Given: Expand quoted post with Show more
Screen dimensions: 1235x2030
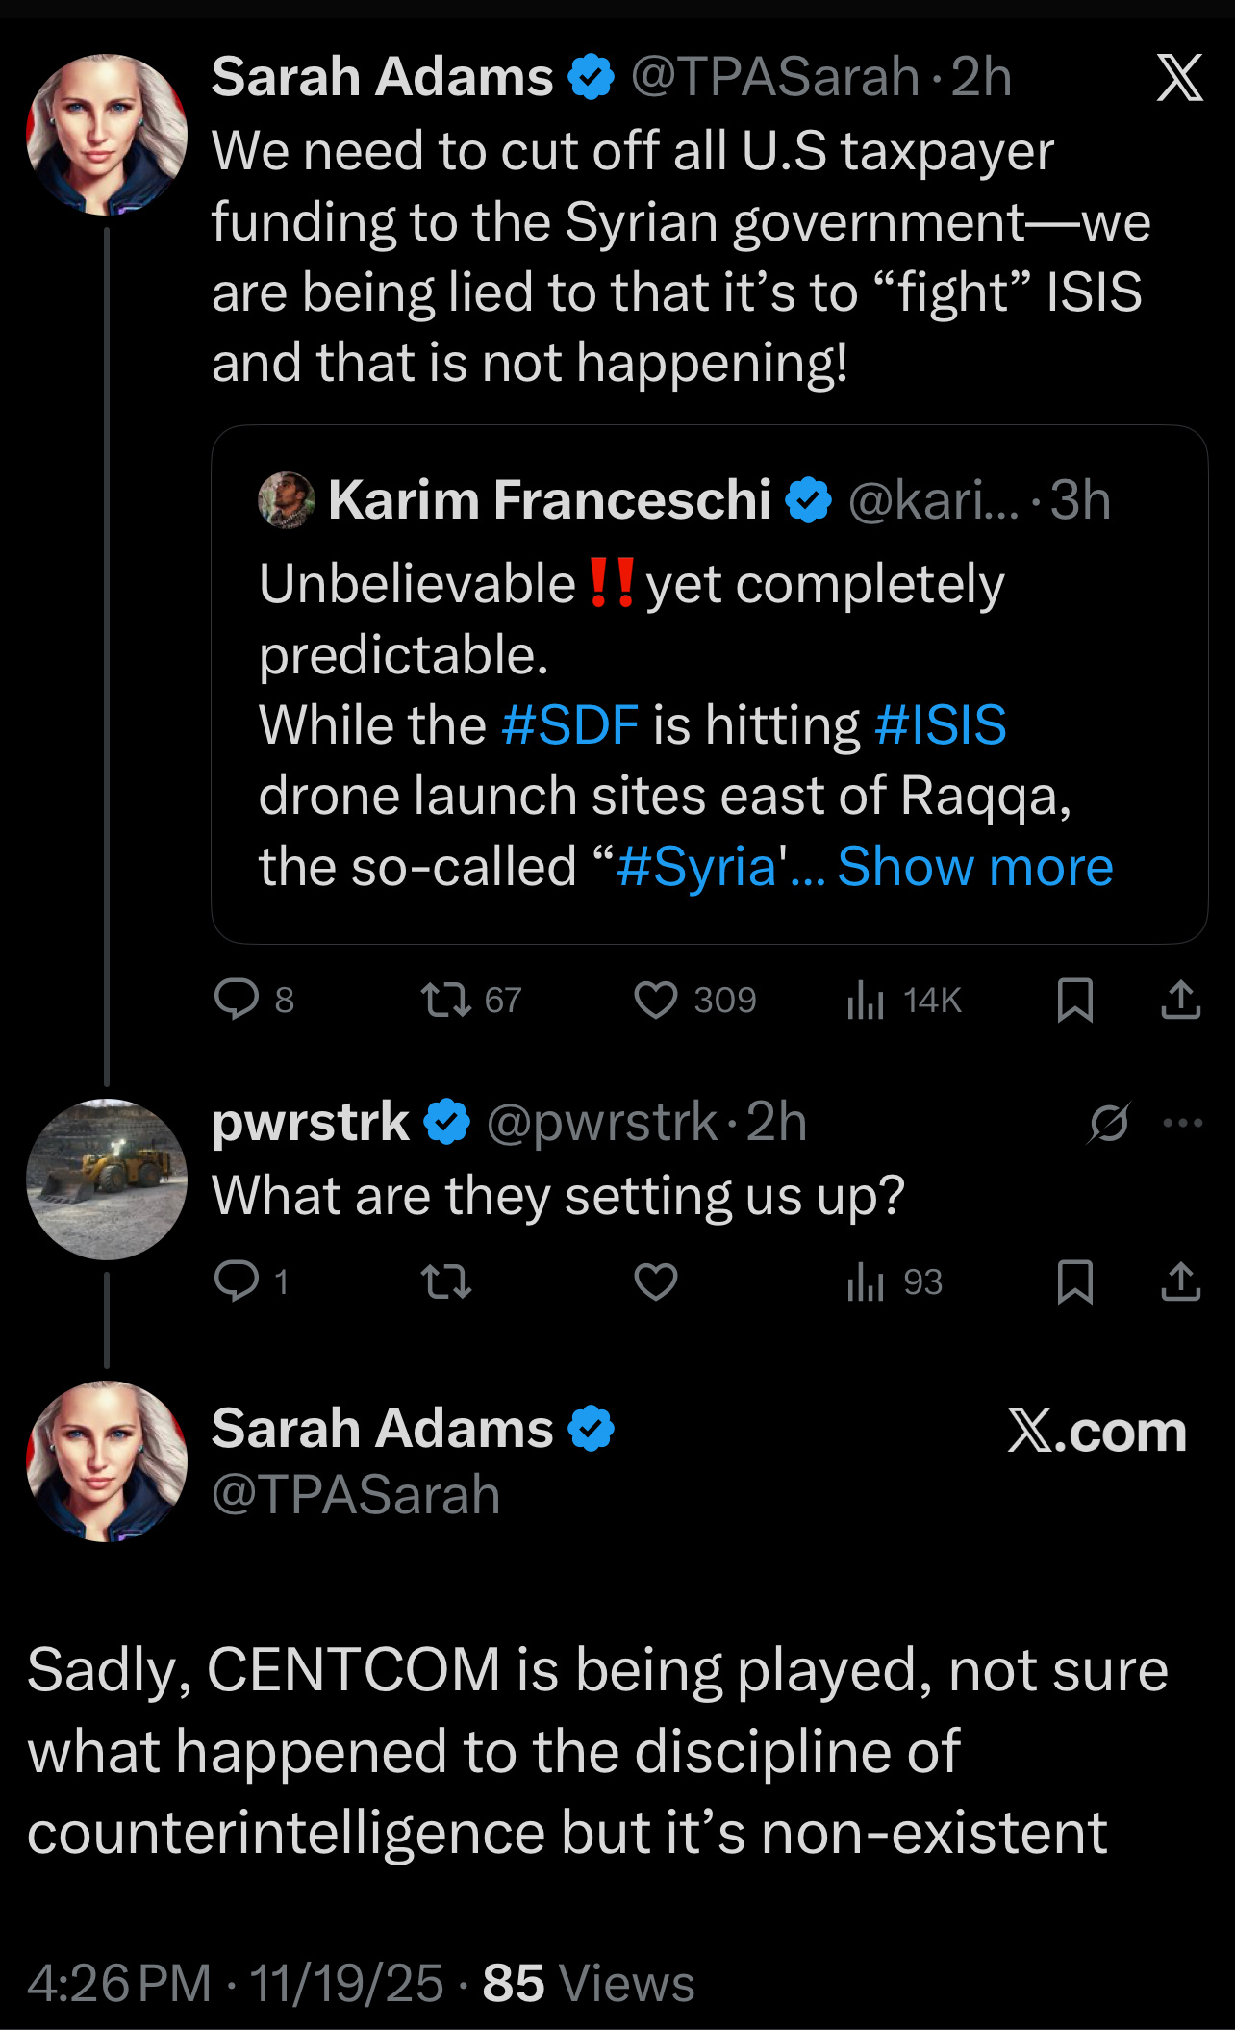Looking at the screenshot, I should [x=974, y=867].
